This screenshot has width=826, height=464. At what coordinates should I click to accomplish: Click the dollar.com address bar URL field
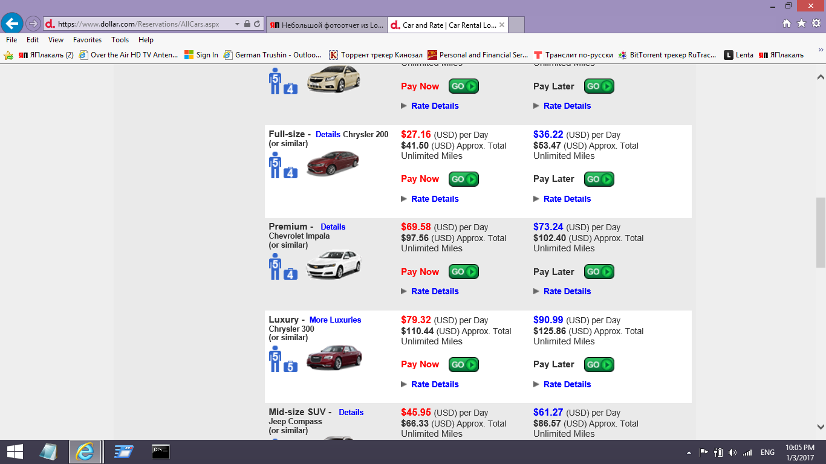(138, 24)
